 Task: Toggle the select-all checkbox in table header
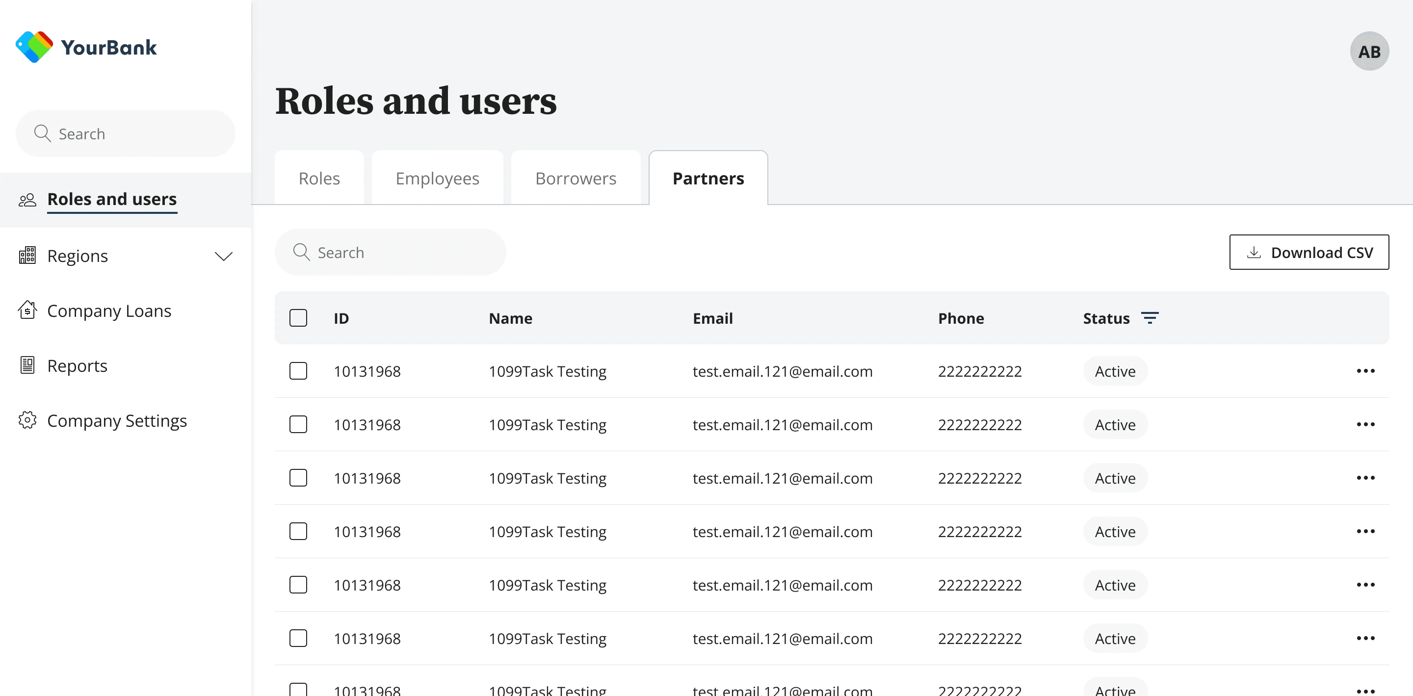click(298, 318)
